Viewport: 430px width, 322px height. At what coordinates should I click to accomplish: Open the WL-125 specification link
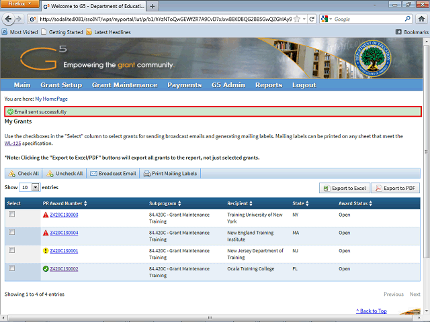click(13, 143)
